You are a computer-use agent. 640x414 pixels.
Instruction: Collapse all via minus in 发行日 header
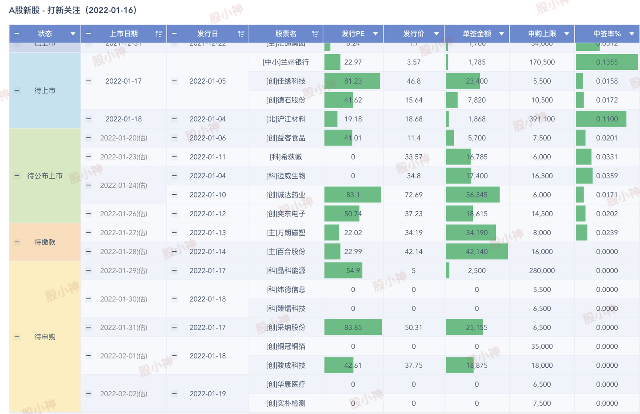click(x=174, y=34)
